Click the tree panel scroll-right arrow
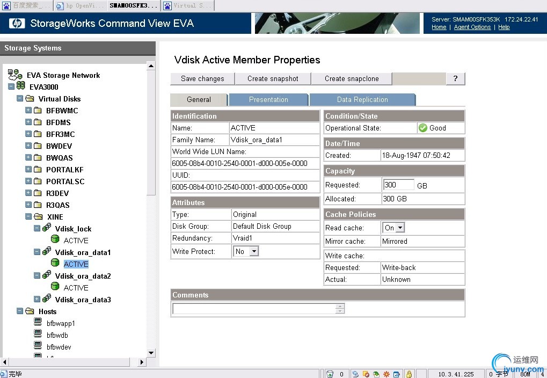The image size is (547, 378). [142, 362]
